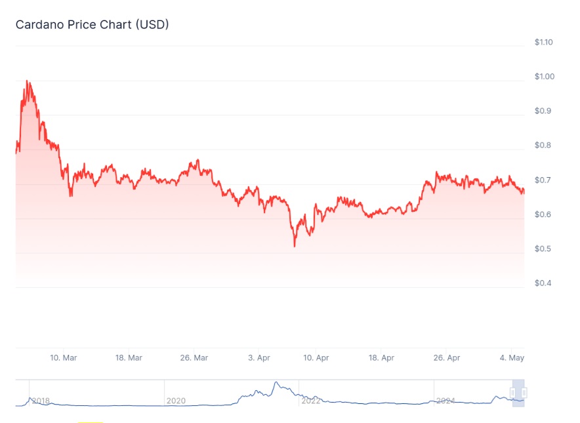Viewport: 580px width, 423px height.
Task: Click the right range-selector handle in navigator
Action: [524, 393]
